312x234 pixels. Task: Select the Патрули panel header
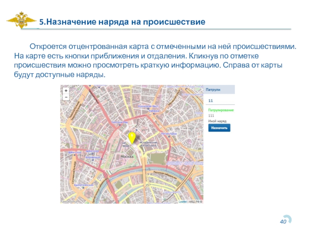[x=220, y=89]
